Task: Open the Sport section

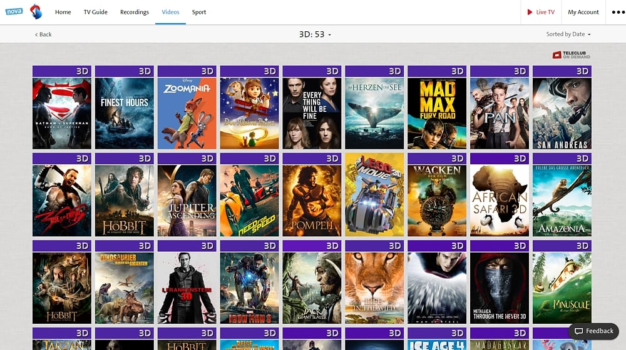Action: (x=199, y=12)
